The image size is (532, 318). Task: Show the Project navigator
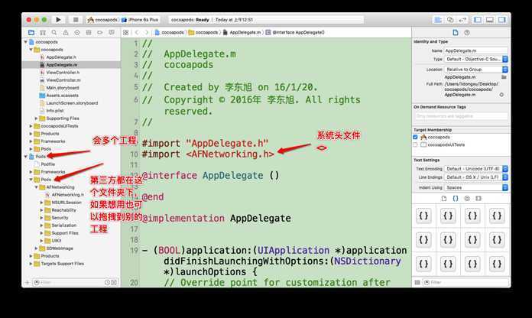click(x=31, y=33)
